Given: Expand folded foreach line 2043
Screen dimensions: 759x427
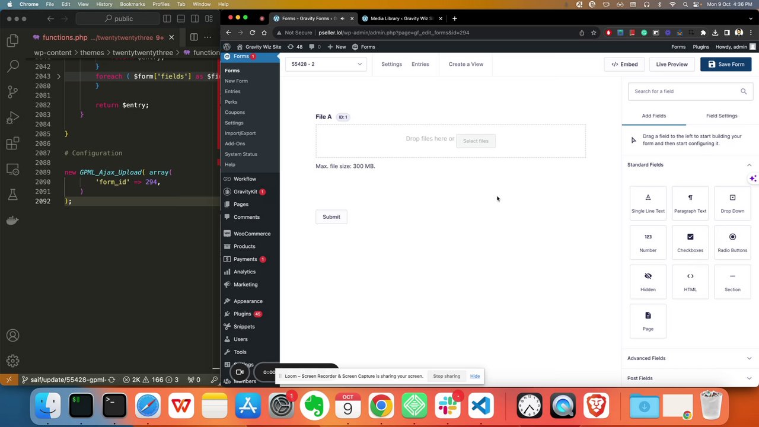Looking at the screenshot, I should (58, 77).
